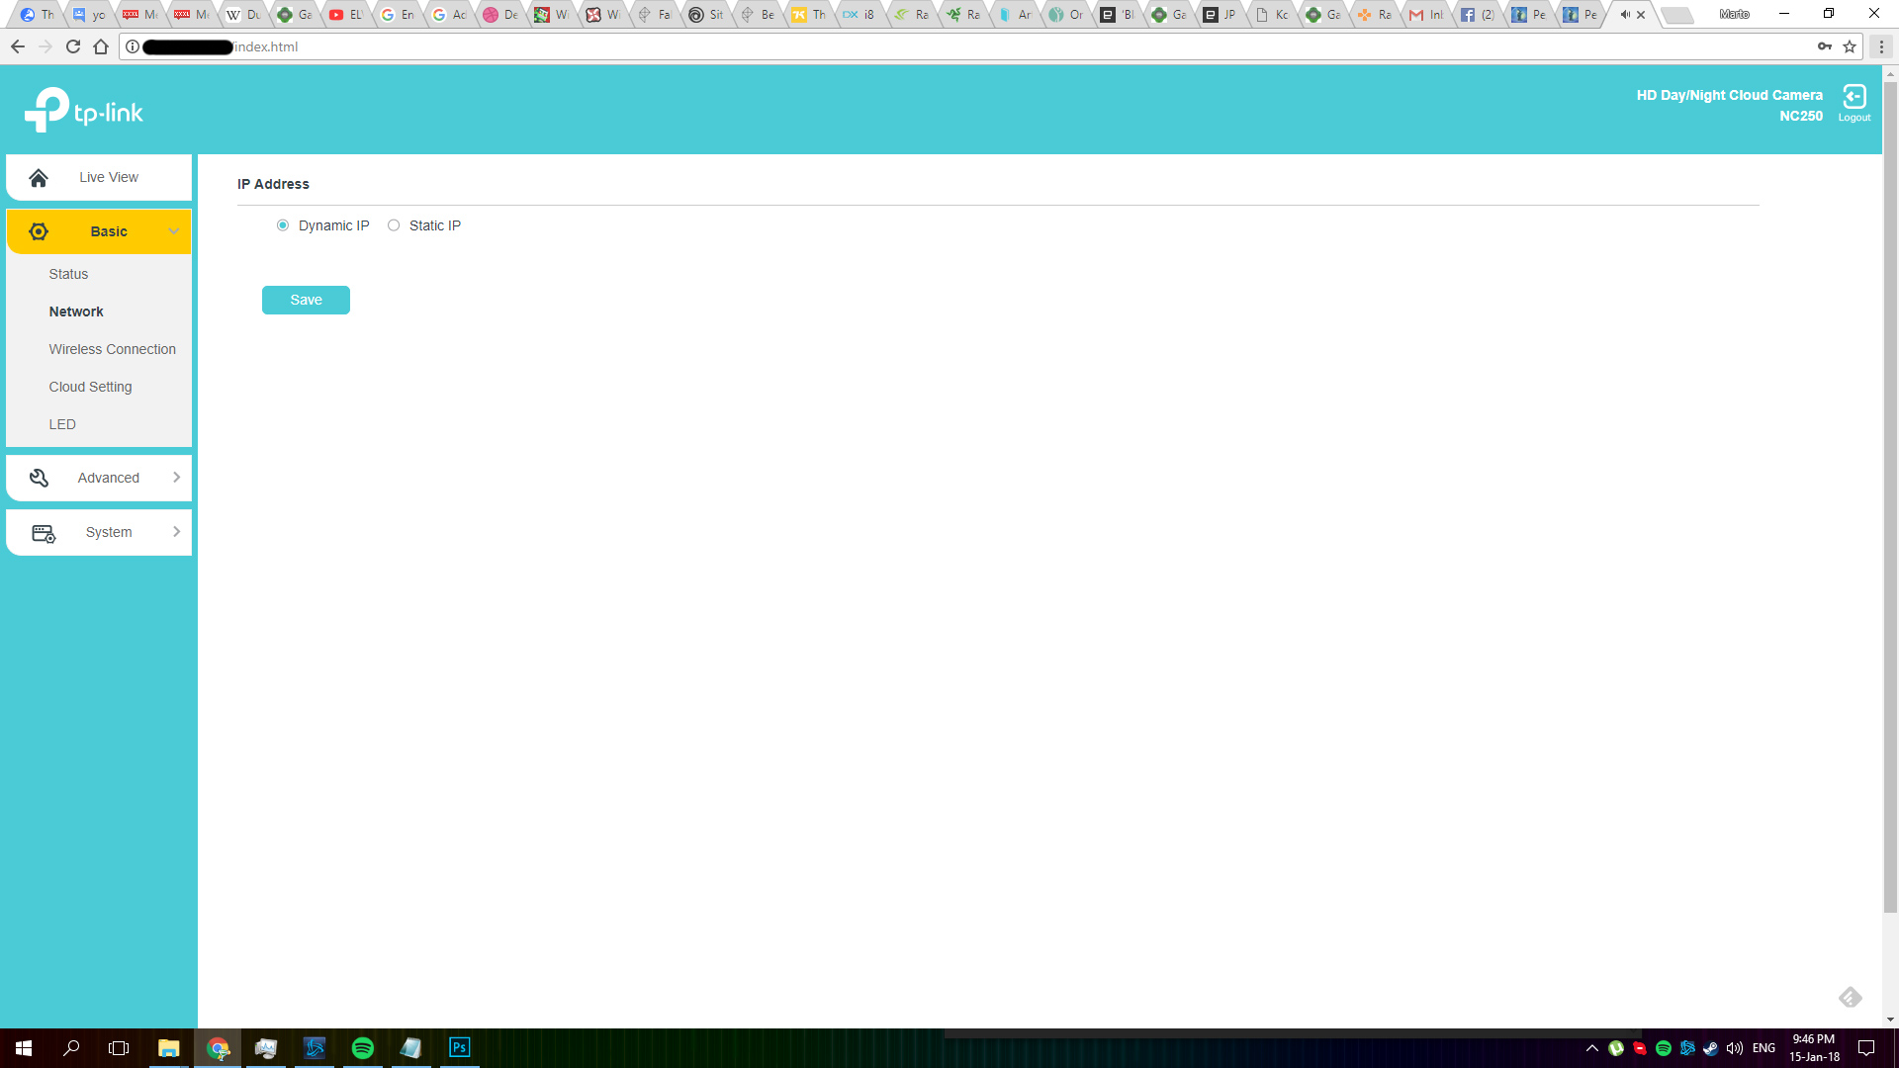Bookmark page with star icon
Viewport: 1899px width, 1068px height.
pos(1850,46)
